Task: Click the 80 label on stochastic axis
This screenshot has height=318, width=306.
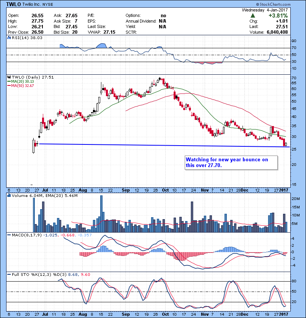Action: pos(294,281)
